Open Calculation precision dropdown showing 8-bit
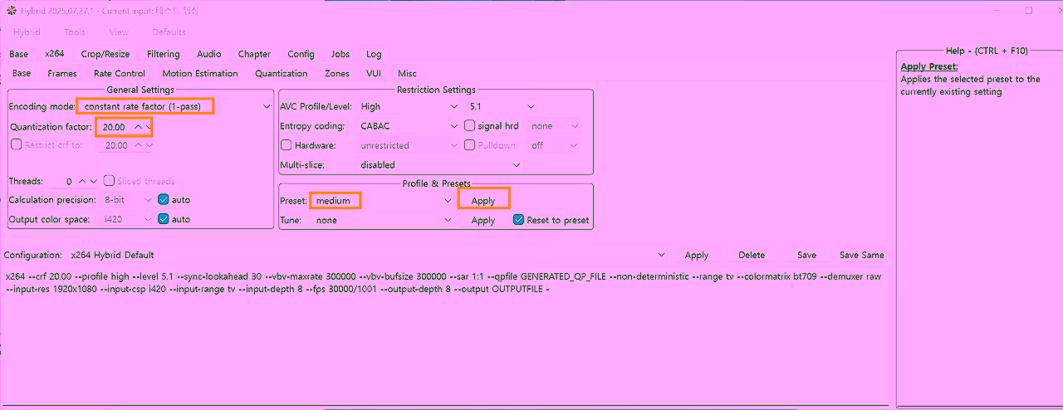 pyautogui.click(x=128, y=200)
